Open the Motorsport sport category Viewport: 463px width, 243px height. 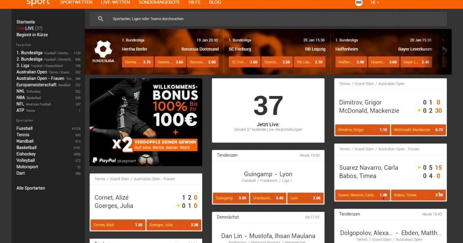48,167
